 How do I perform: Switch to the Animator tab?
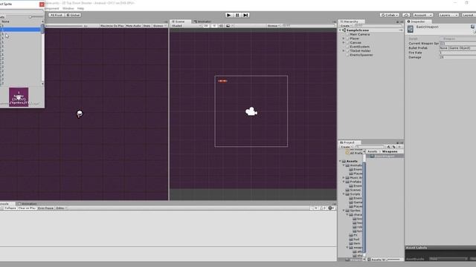[x=203, y=22]
